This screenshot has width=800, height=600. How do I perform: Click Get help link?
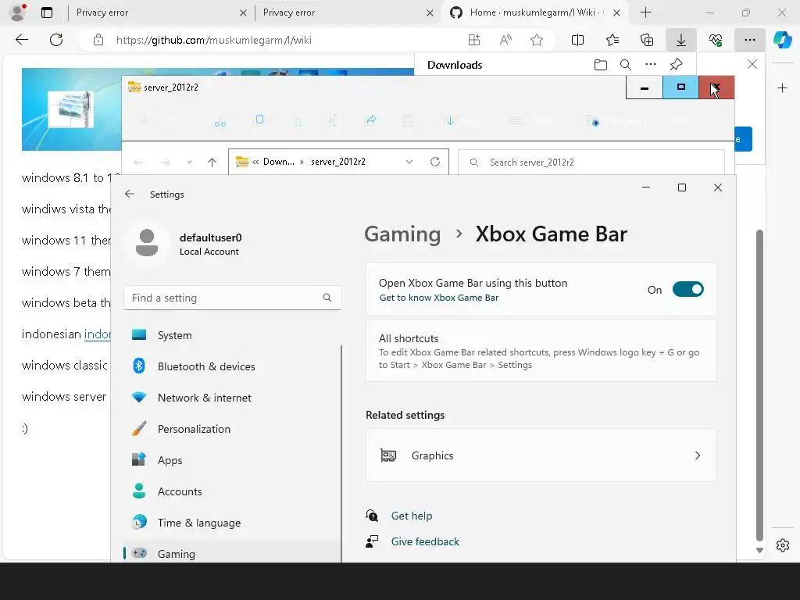411,516
